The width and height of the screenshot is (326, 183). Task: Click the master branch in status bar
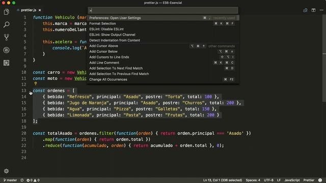pos(10,180)
